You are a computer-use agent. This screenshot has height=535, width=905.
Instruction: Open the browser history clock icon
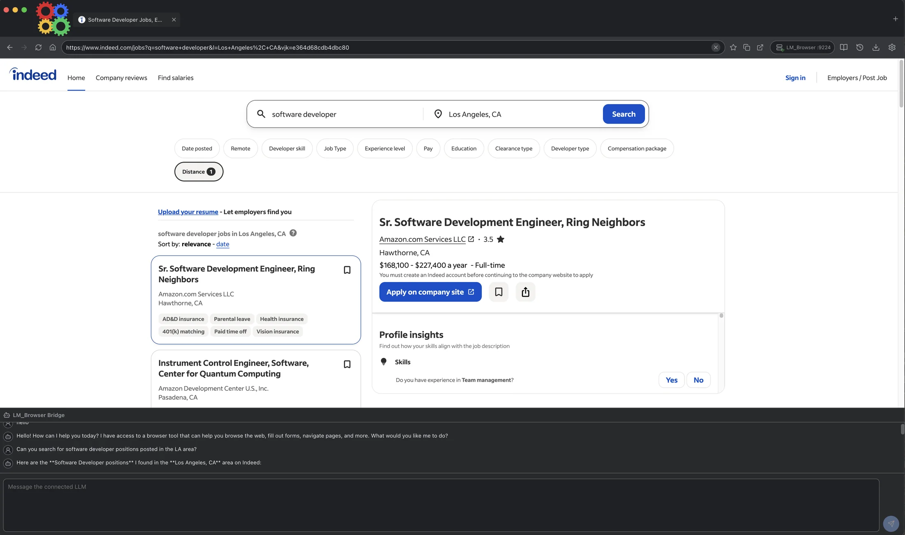tap(860, 47)
